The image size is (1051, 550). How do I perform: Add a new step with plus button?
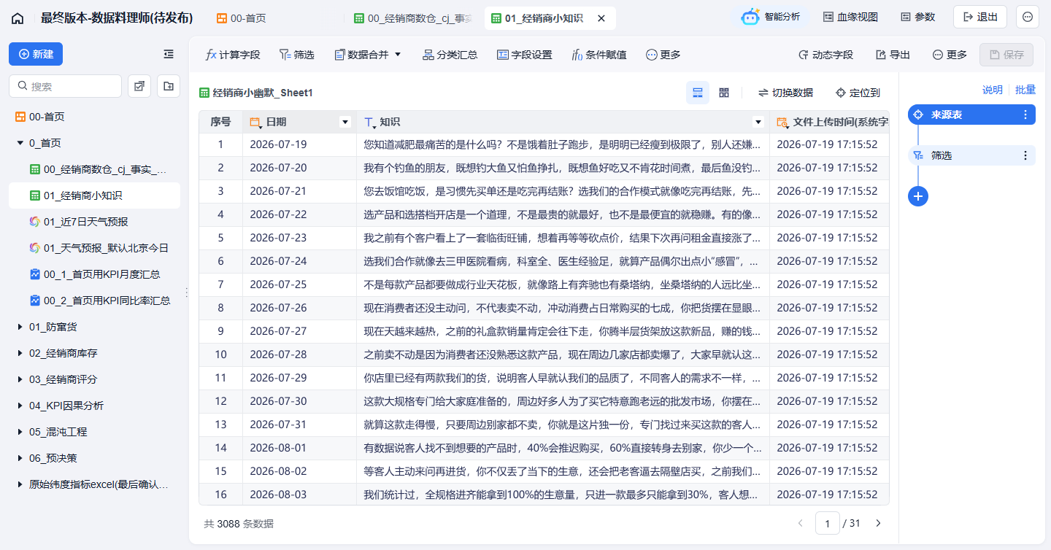pos(918,196)
